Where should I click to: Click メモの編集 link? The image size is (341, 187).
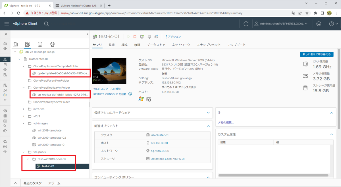[x=226, y=122]
